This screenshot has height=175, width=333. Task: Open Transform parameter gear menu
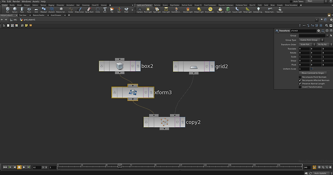[319, 31]
